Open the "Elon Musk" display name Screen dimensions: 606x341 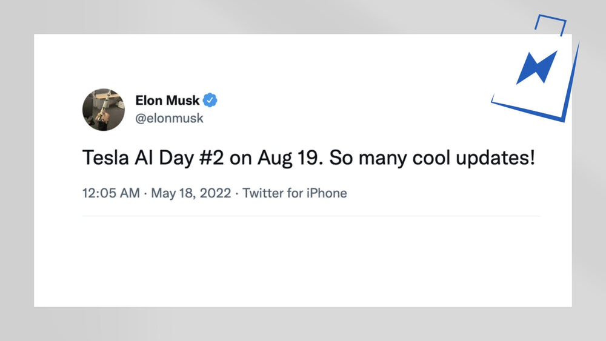[x=168, y=101]
